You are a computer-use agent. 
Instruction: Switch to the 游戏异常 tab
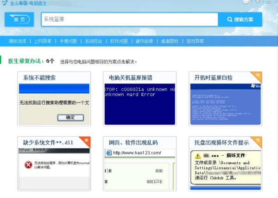coord(195,41)
